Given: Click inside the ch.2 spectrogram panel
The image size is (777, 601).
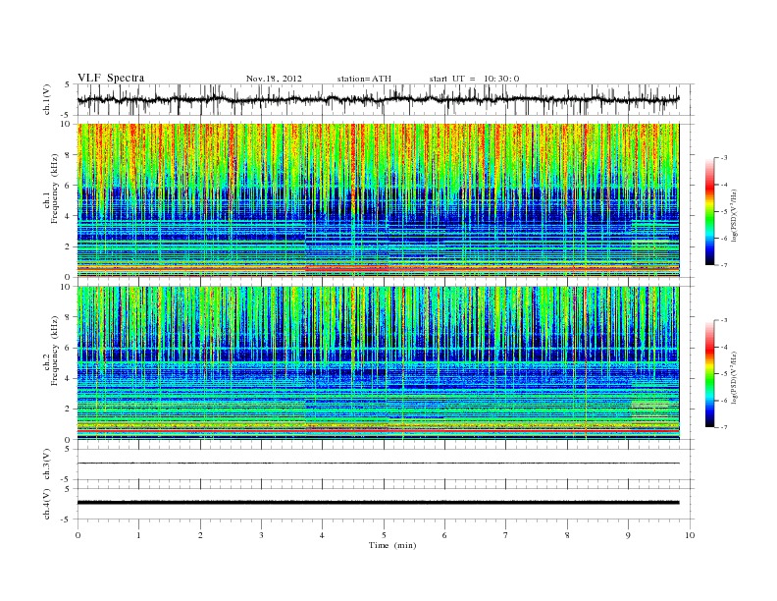Looking at the screenshot, I should (x=378, y=362).
